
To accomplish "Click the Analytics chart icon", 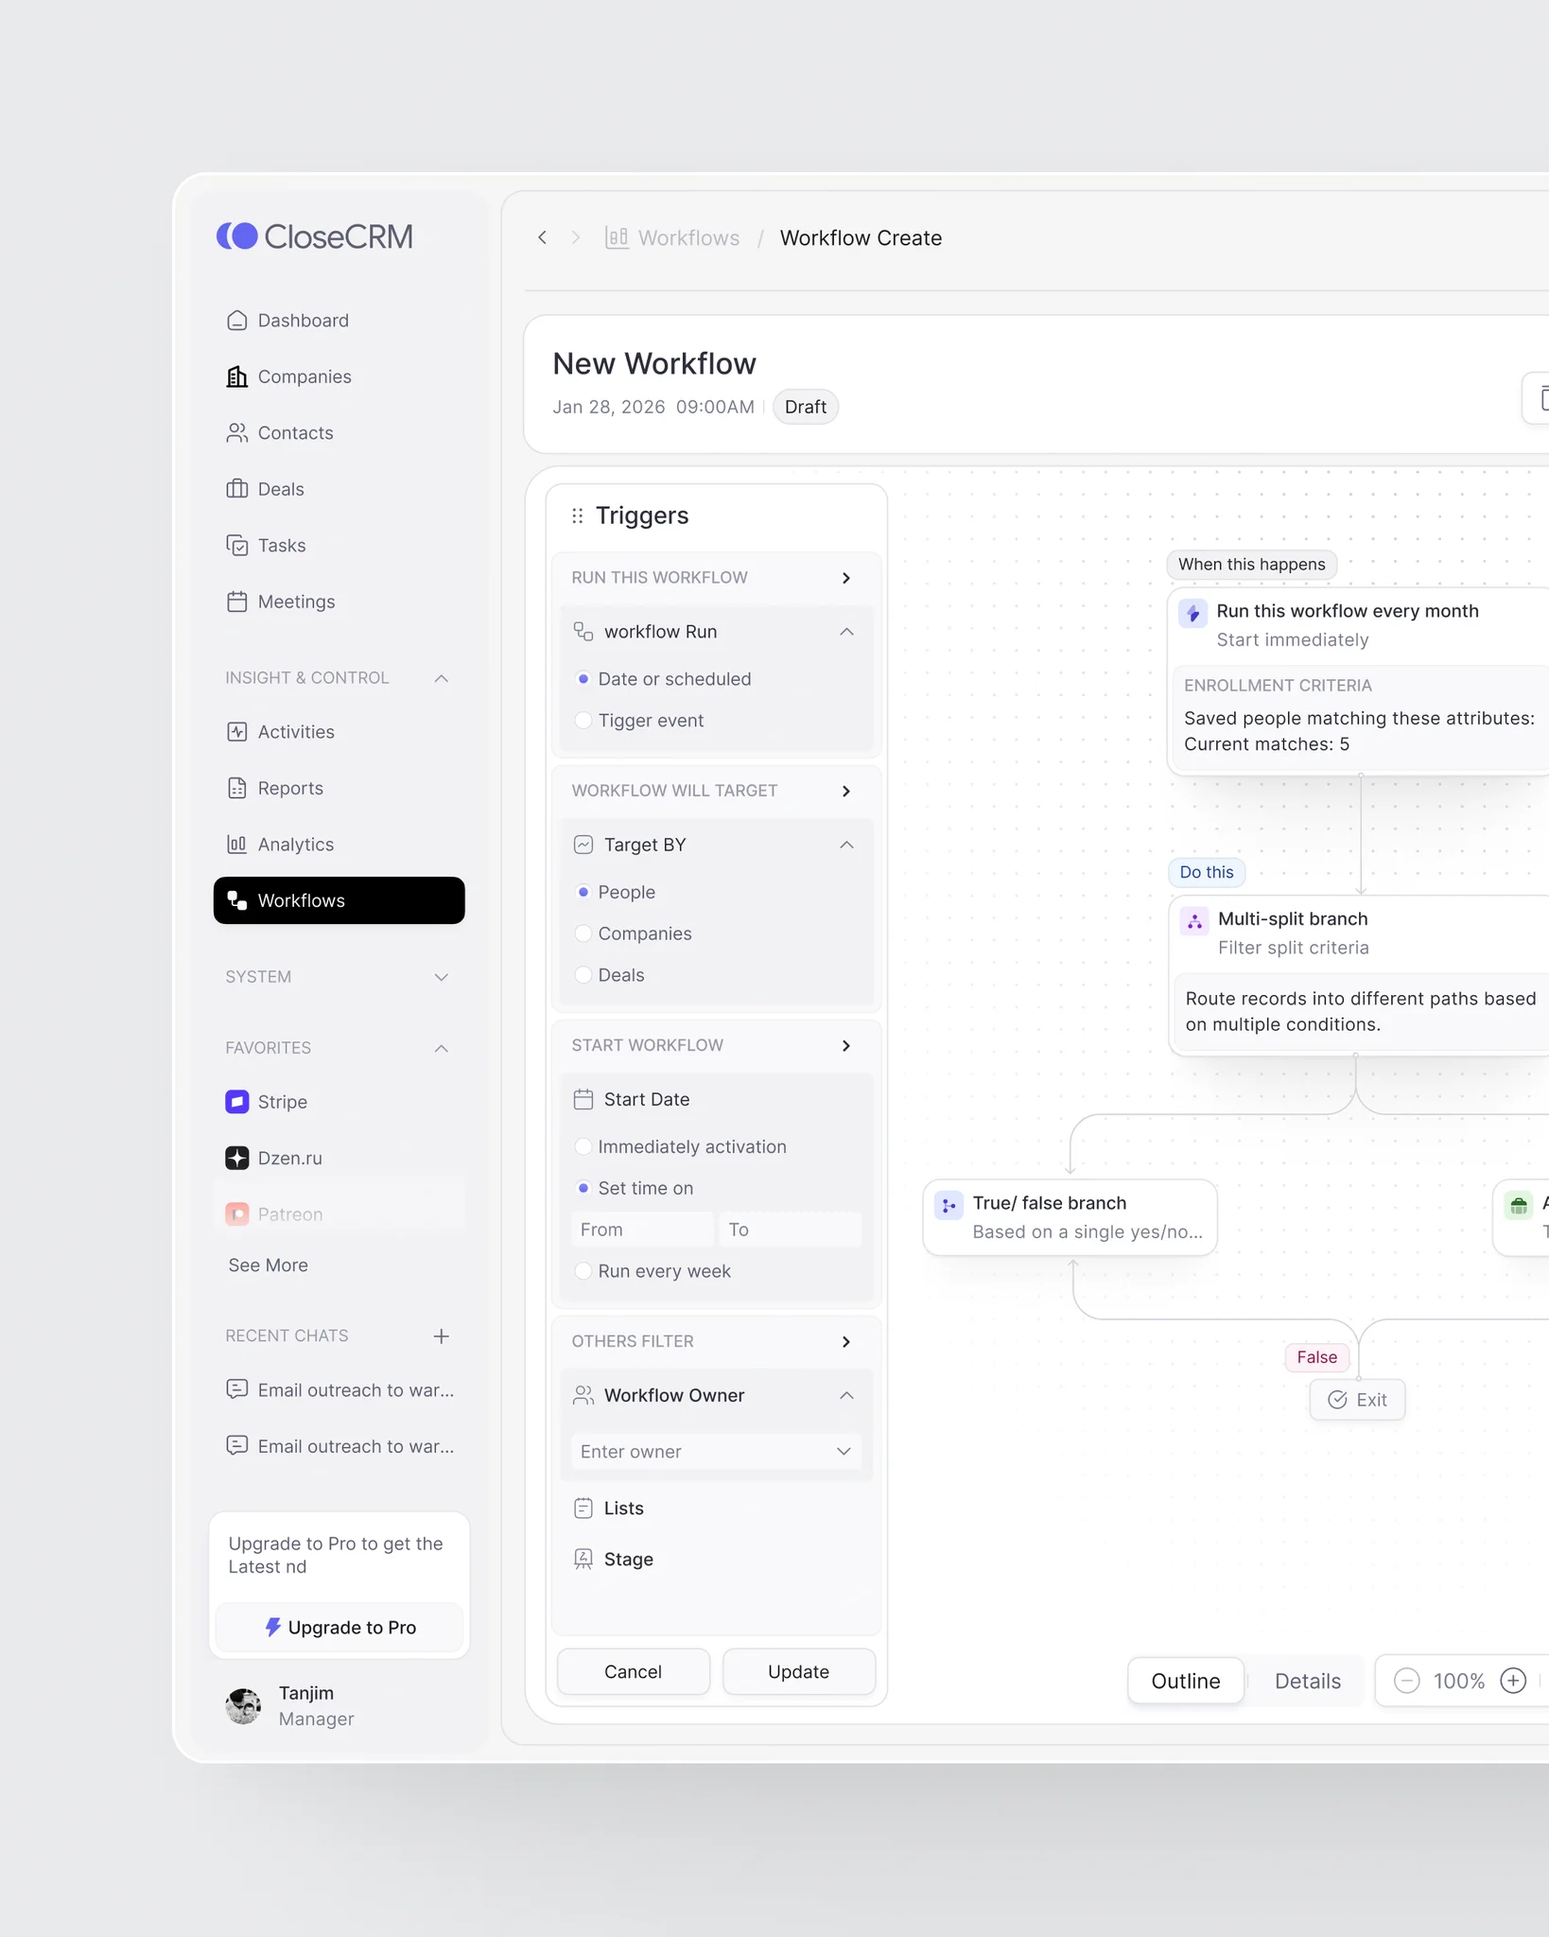I will pos(236,845).
